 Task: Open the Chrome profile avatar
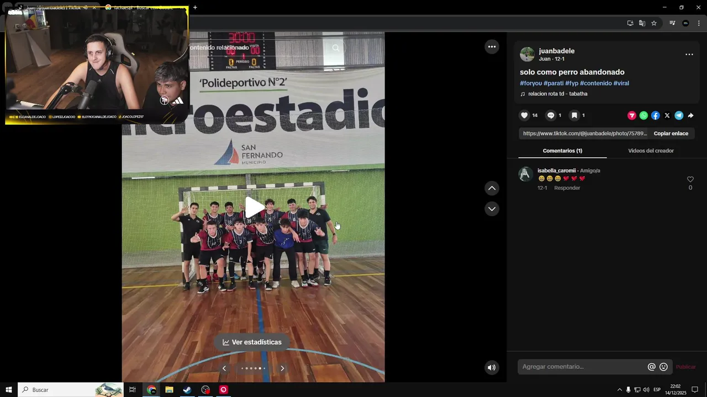tap(685, 23)
